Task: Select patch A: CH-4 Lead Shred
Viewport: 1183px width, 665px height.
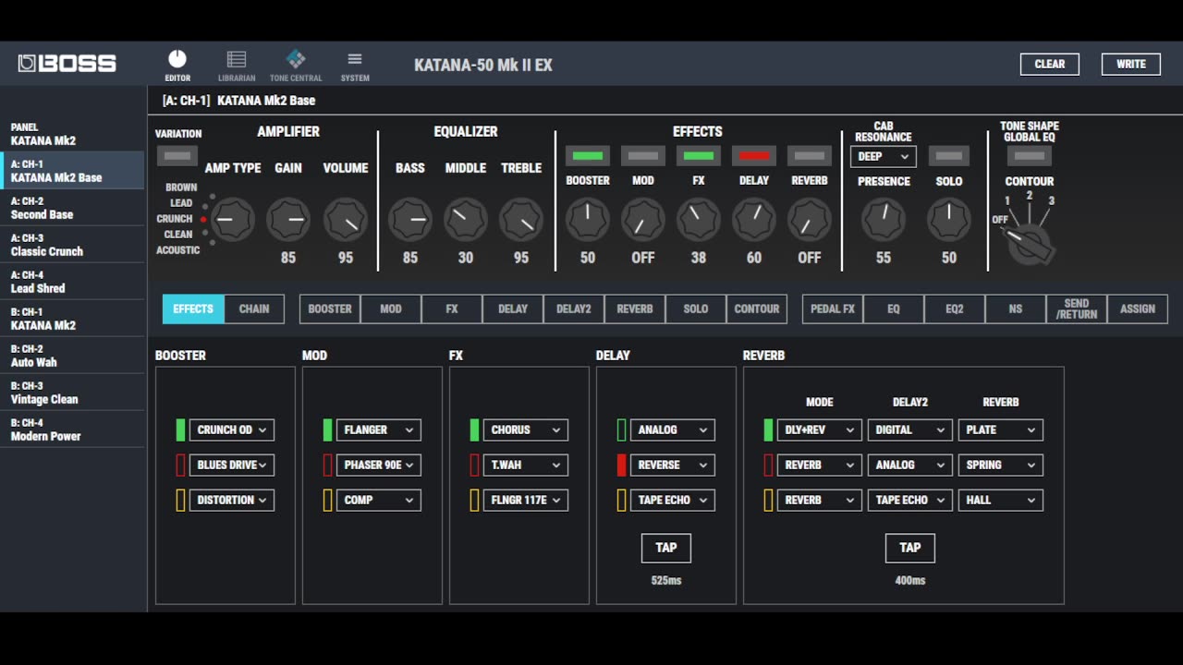Action: pyautogui.click(x=72, y=282)
